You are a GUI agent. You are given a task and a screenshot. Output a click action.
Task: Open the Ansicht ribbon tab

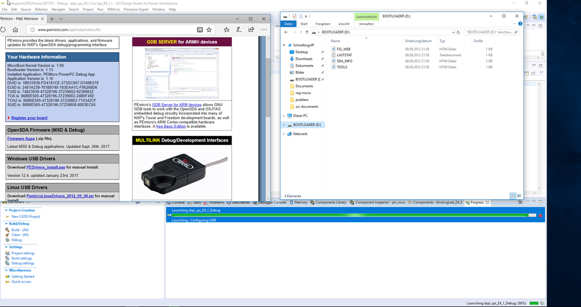(344, 24)
